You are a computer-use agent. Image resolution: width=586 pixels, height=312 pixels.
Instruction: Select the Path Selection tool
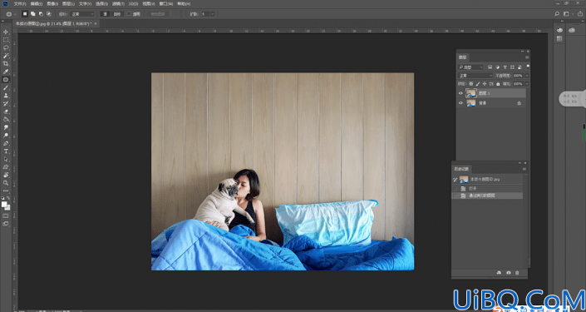tap(6, 159)
